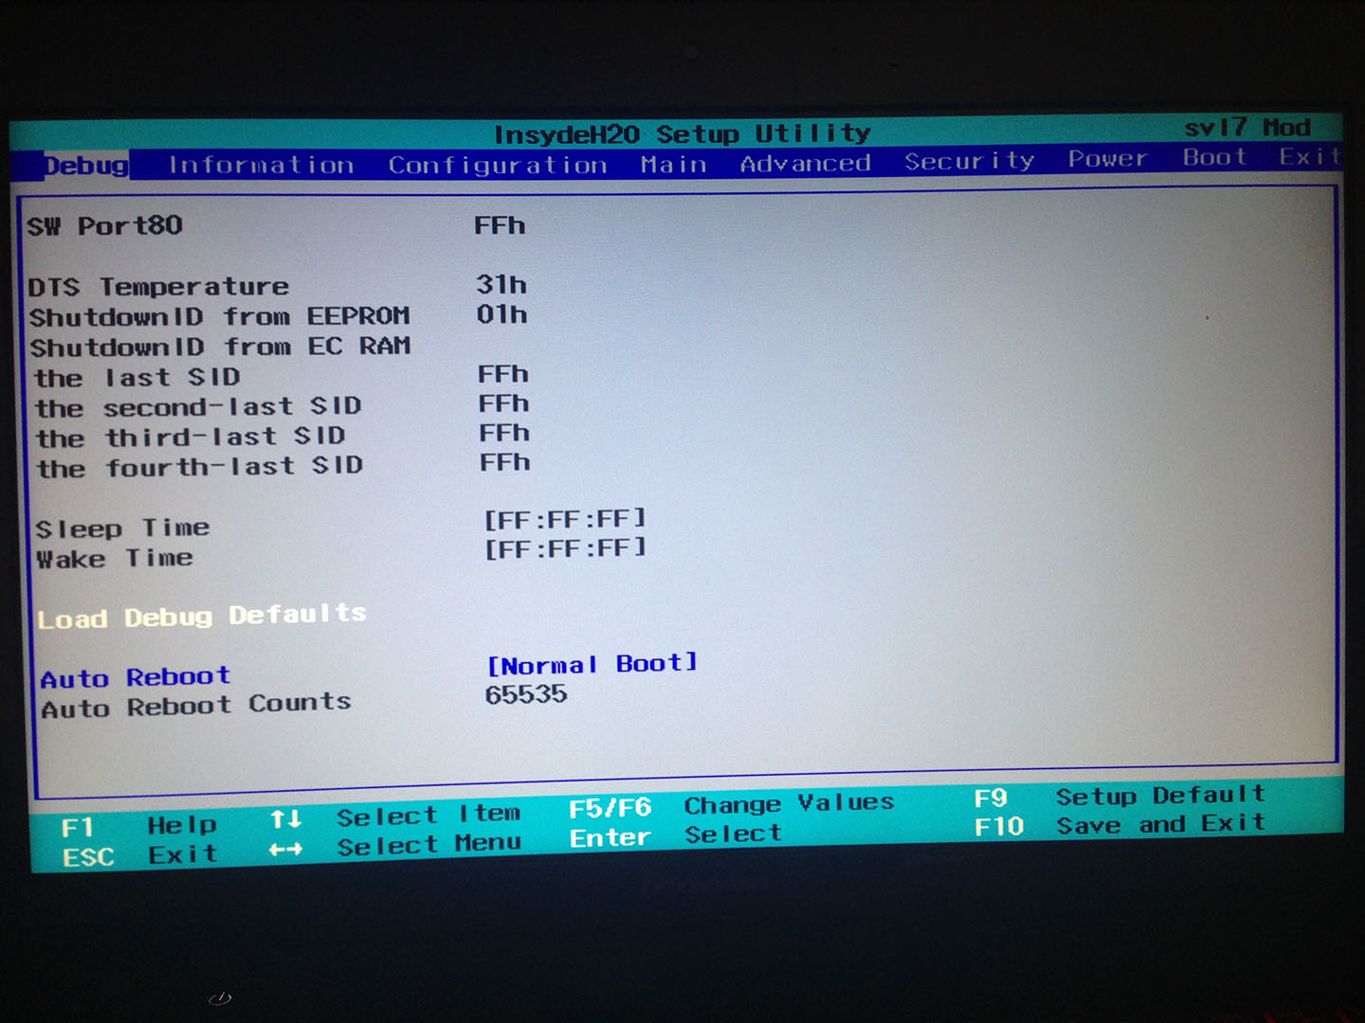Click the up-down arrows Select Item icon

point(285,818)
